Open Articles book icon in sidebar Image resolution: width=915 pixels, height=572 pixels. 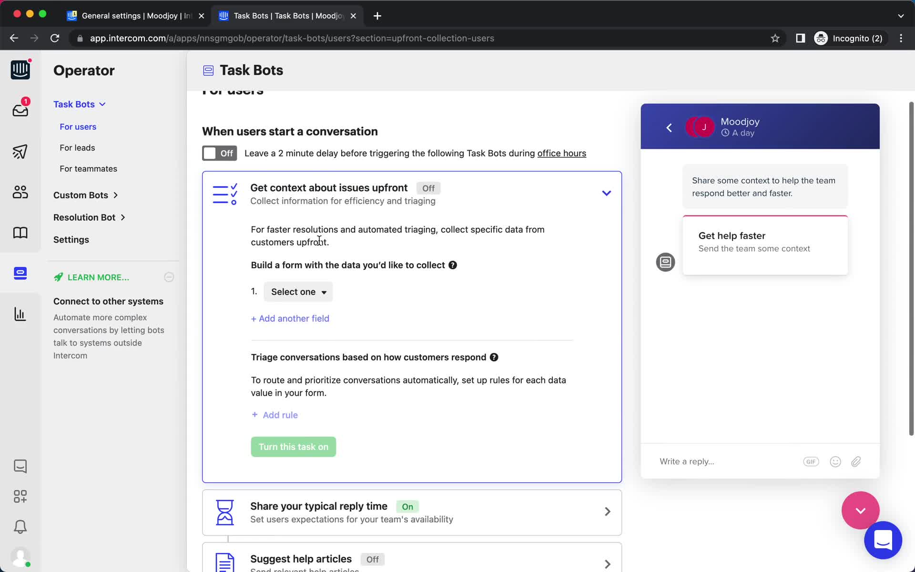pos(20,233)
